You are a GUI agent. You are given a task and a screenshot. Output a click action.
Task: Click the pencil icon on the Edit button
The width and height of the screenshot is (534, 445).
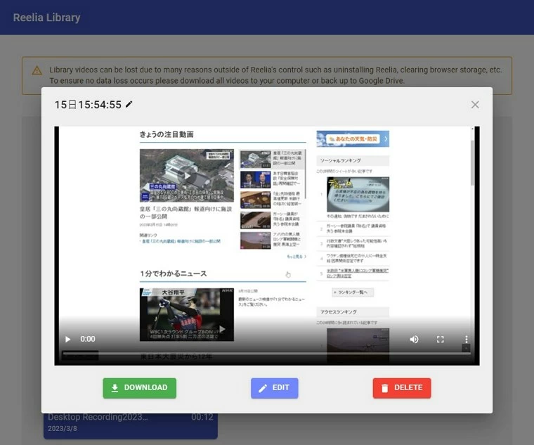click(263, 388)
